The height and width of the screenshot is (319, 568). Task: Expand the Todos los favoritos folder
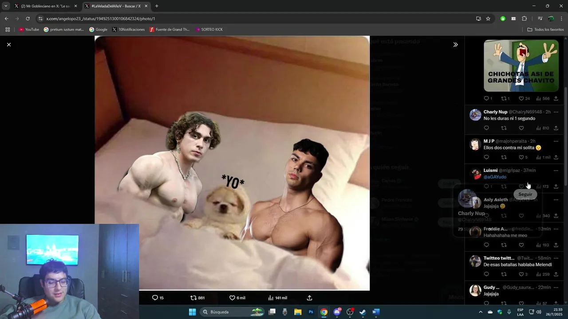(545, 30)
